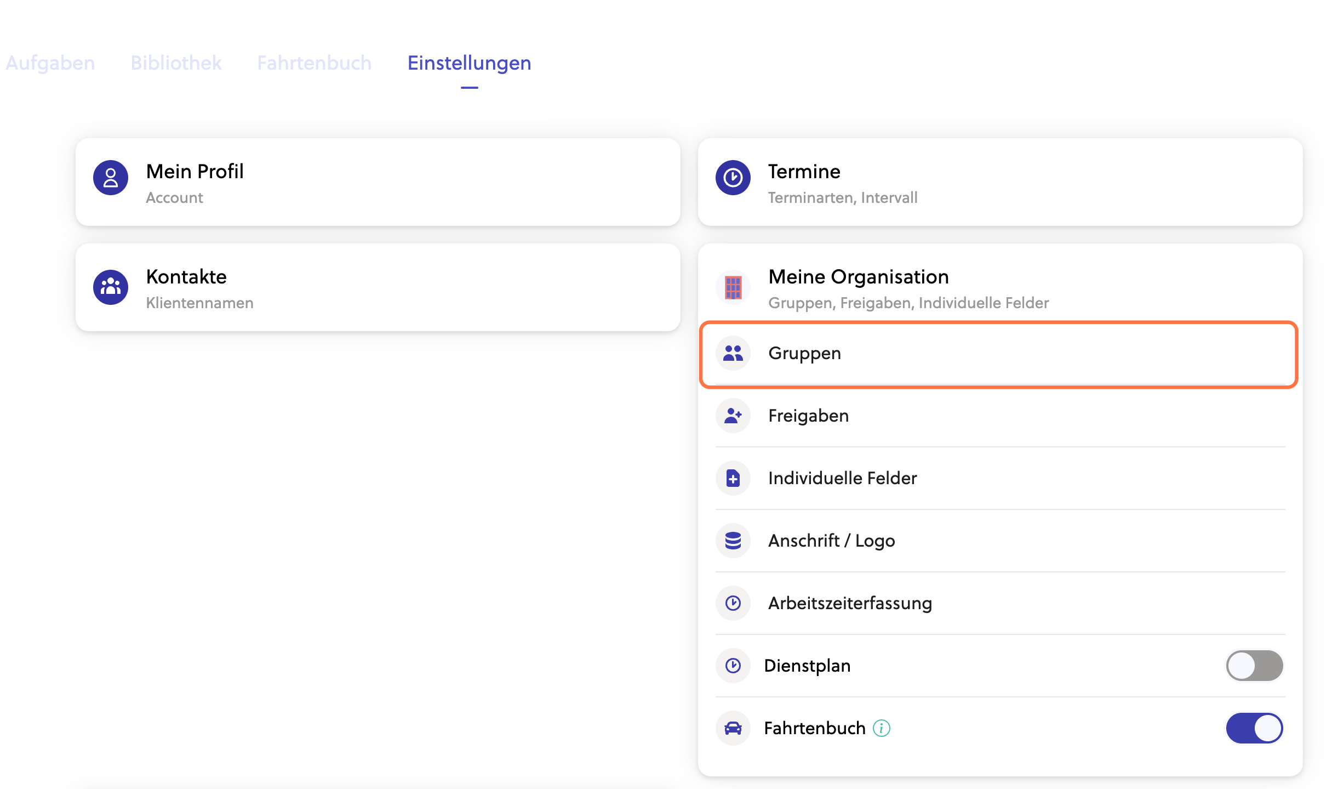Viewport: 1332px width, 789px height.
Task: Click the Gruppen people icon
Action: tap(733, 353)
